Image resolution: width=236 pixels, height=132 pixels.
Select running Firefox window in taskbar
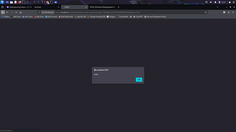[48, 2]
